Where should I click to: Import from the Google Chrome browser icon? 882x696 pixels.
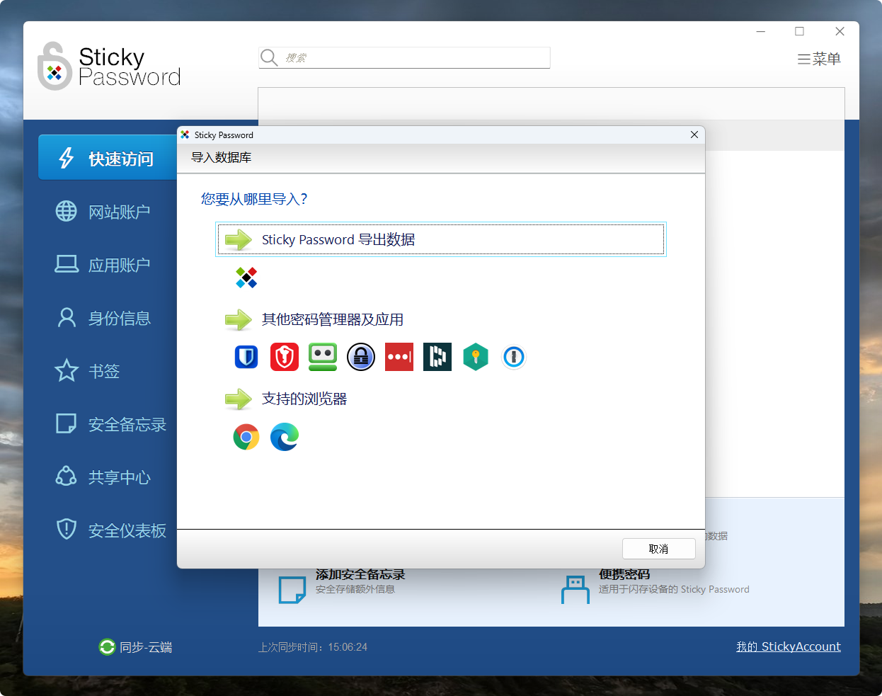point(246,437)
